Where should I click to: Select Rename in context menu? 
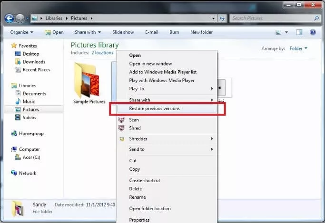167,197
